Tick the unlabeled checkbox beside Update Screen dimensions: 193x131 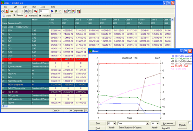[189, 123]
